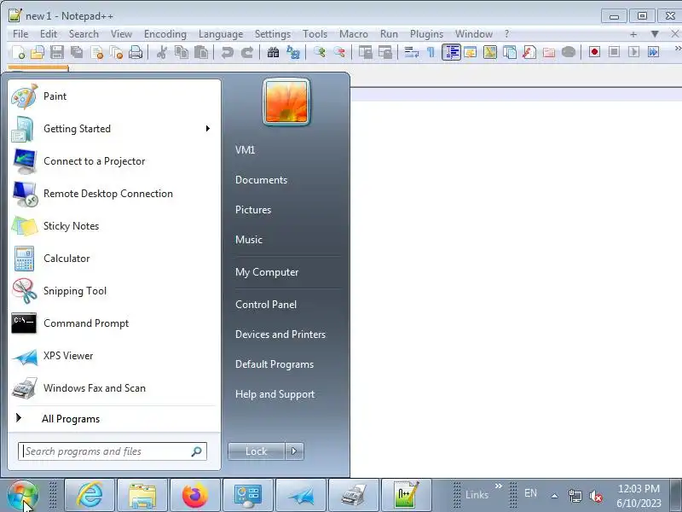682x512 pixels.
Task: Open Help and Support
Action: pos(275,394)
